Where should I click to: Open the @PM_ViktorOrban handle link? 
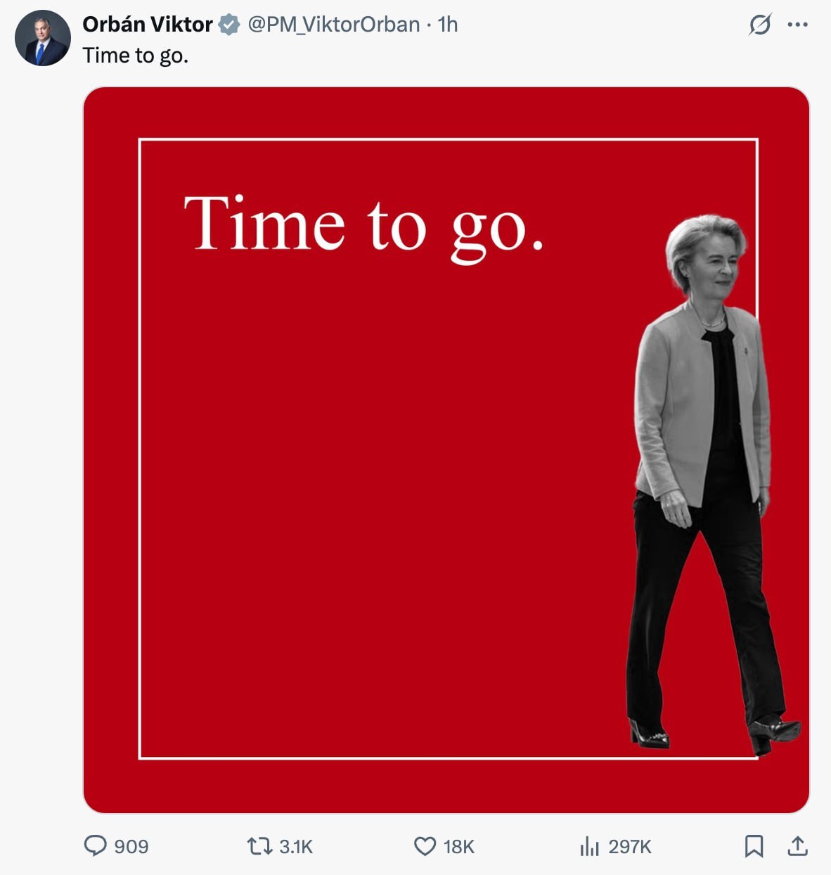(333, 25)
